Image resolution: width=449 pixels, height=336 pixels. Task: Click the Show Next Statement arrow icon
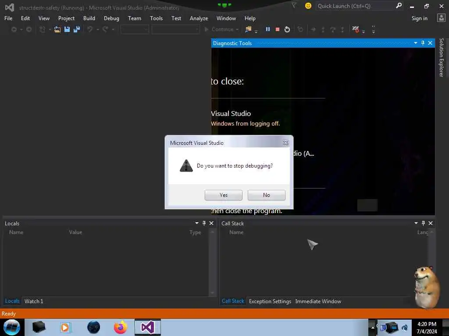(x=313, y=29)
